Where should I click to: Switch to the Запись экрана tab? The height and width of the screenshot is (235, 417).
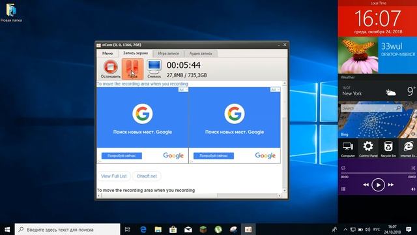click(x=136, y=53)
